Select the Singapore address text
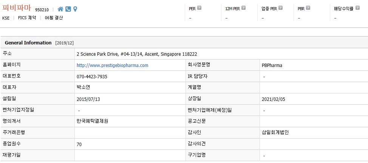Viewport: 368px width, 163px height. pos(137,54)
